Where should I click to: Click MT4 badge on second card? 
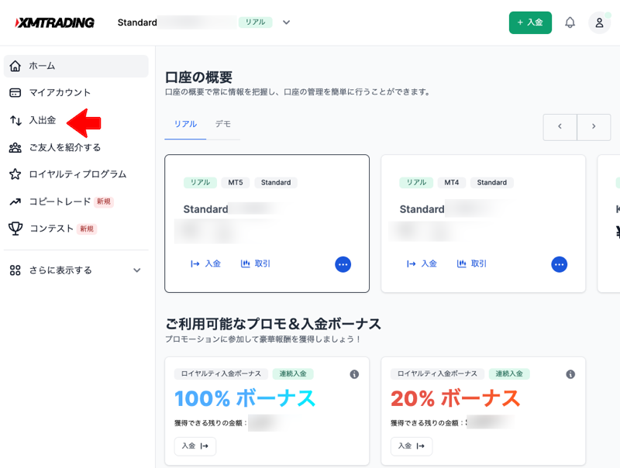pyautogui.click(x=452, y=183)
